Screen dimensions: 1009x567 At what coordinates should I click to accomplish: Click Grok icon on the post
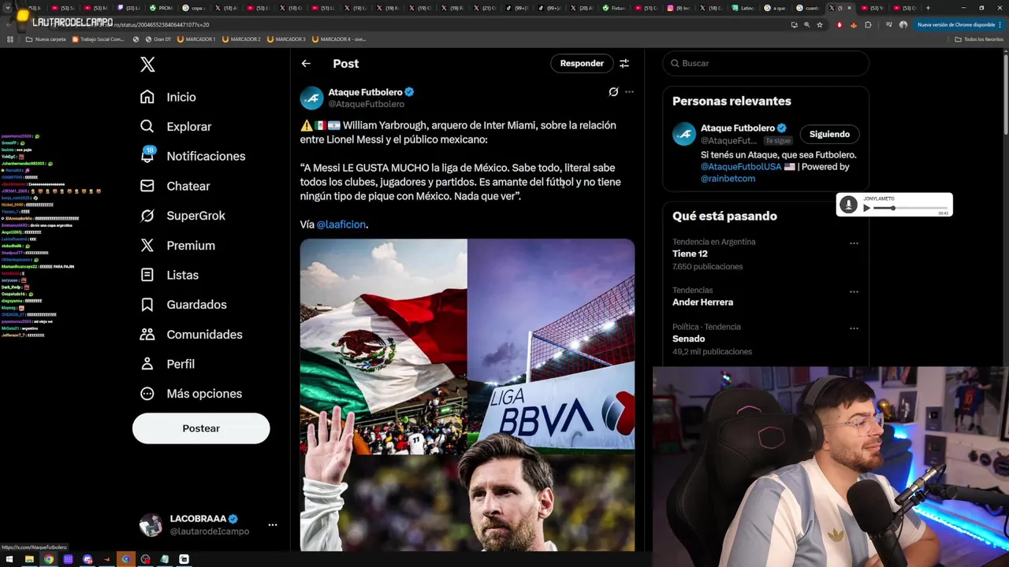point(613,92)
